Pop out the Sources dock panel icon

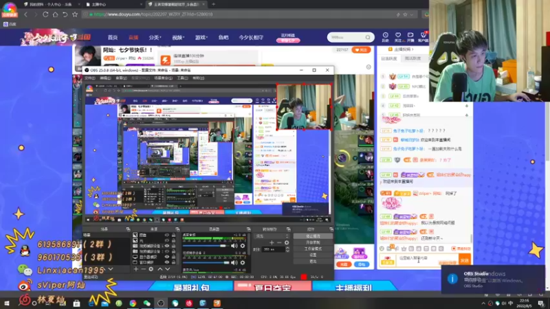[x=177, y=229]
